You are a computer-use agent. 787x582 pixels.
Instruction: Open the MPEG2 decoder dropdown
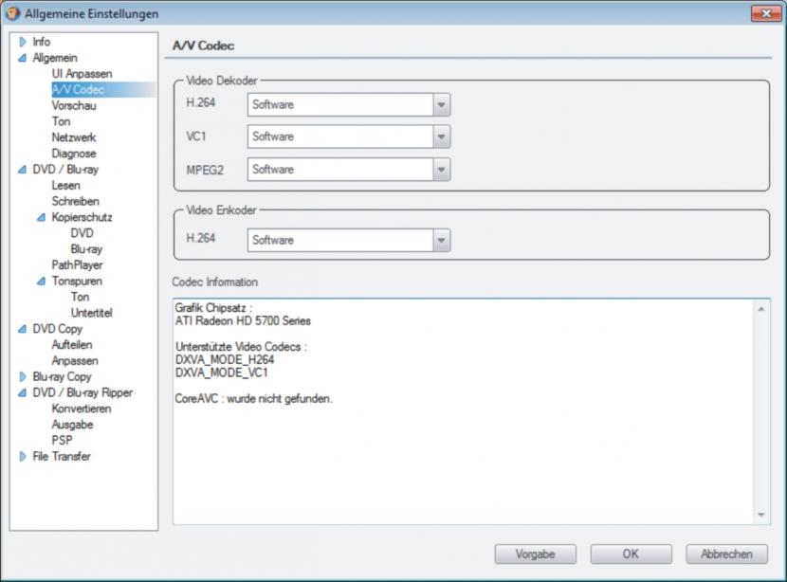click(x=441, y=170)
